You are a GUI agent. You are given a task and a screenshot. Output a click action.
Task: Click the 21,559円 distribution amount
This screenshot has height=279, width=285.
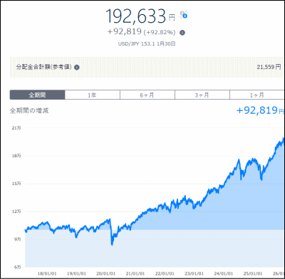pos(269,67)
